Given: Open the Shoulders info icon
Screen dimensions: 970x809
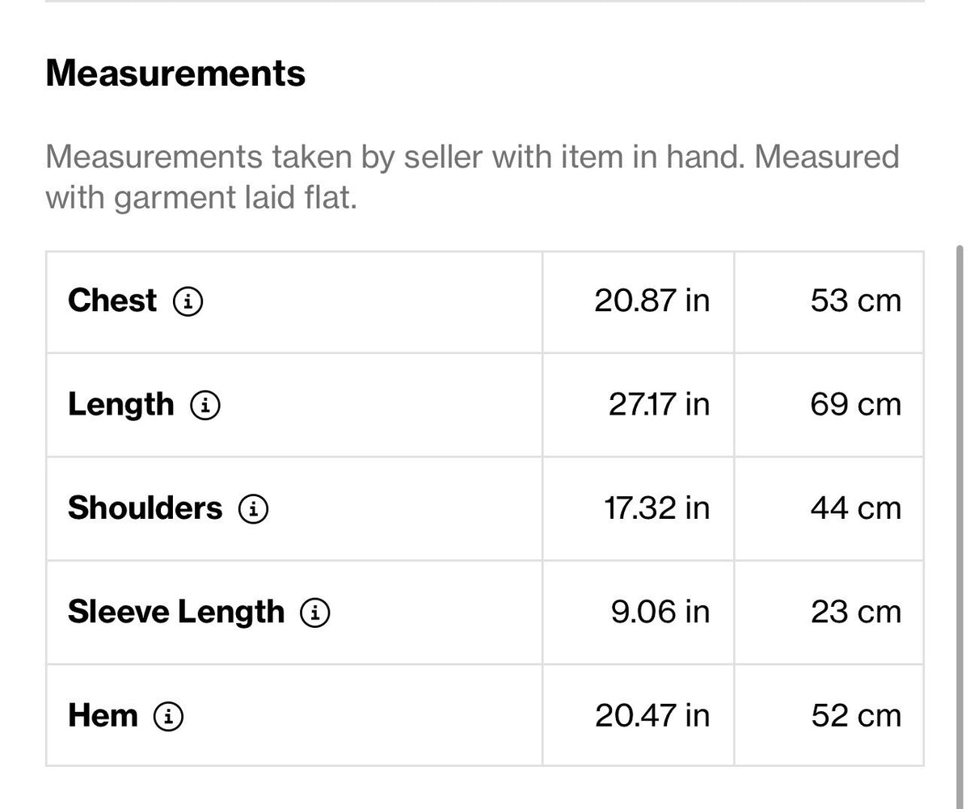Looking at the screenshot, I should pyautogui.click(x=254, y=509).
